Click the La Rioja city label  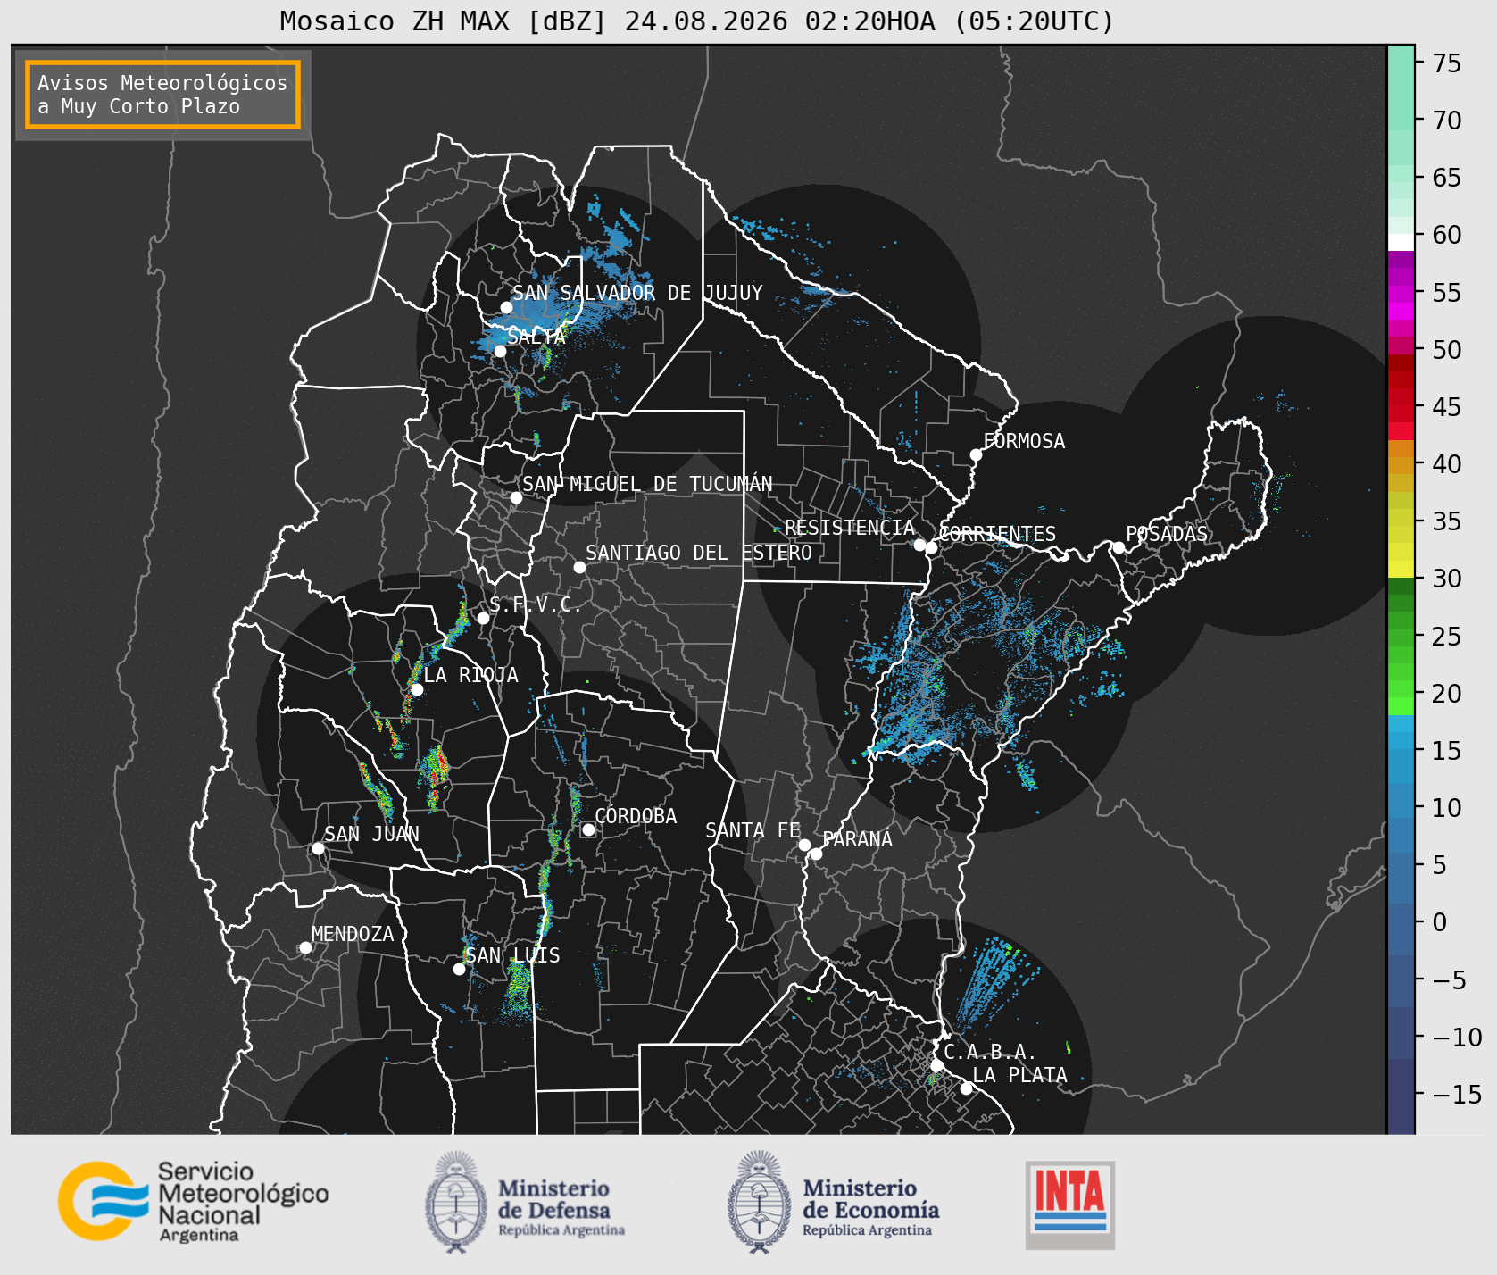click(x=470, y=675)
